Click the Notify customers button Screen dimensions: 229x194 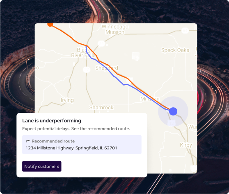pos(42,166)
